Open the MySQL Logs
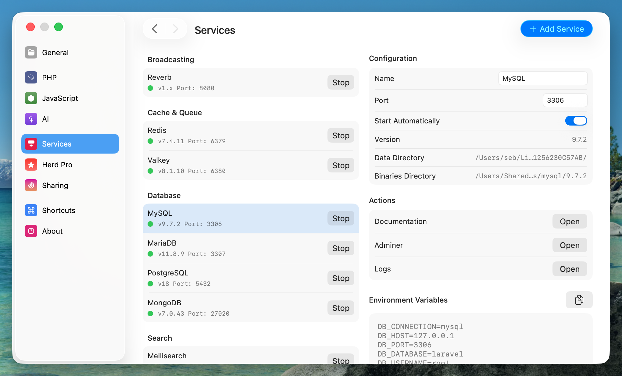This screenshot has height=376, width=622. coord(570,269)
